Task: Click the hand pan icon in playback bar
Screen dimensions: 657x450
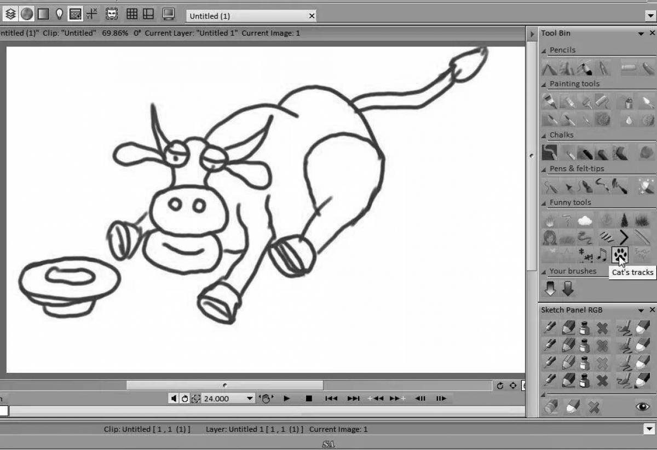Action: [x=267, y=399]
